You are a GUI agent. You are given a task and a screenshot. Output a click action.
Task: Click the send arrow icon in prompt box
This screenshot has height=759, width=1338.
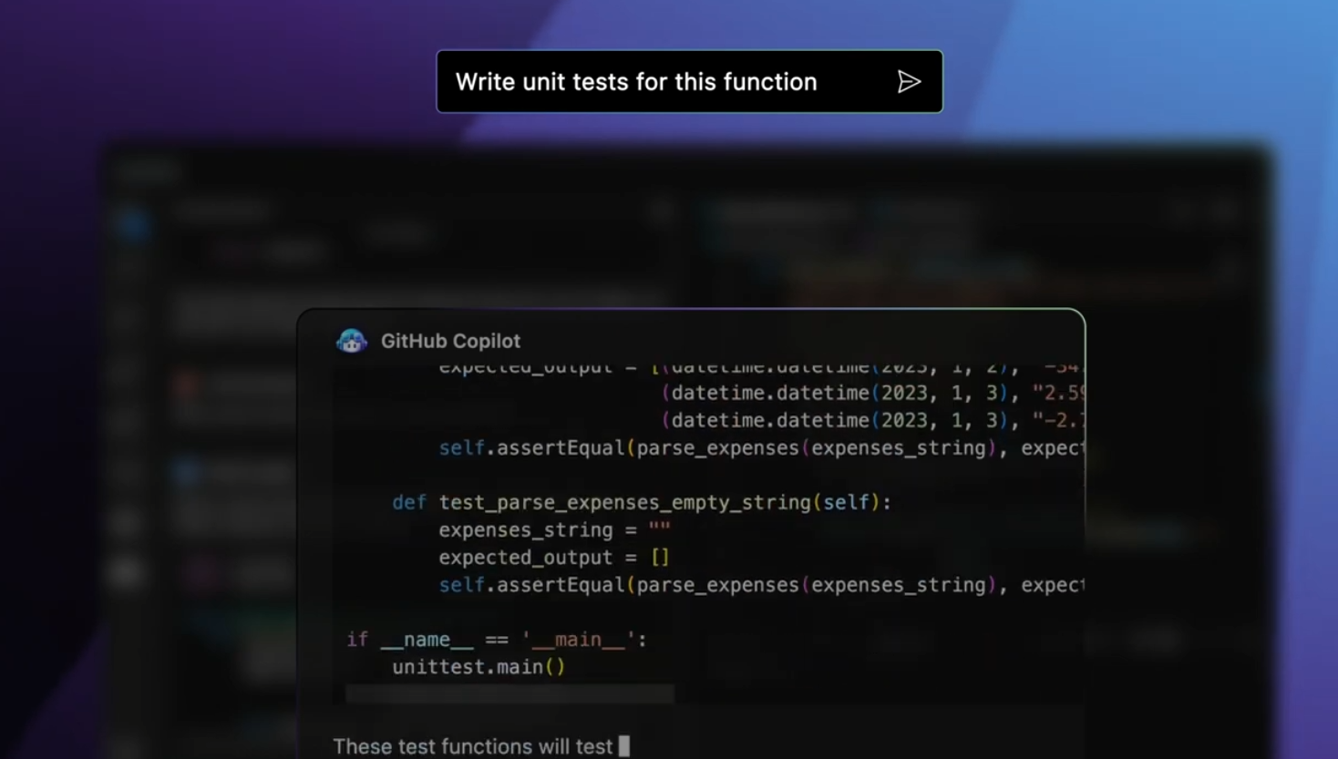click(x=908, y=82)
